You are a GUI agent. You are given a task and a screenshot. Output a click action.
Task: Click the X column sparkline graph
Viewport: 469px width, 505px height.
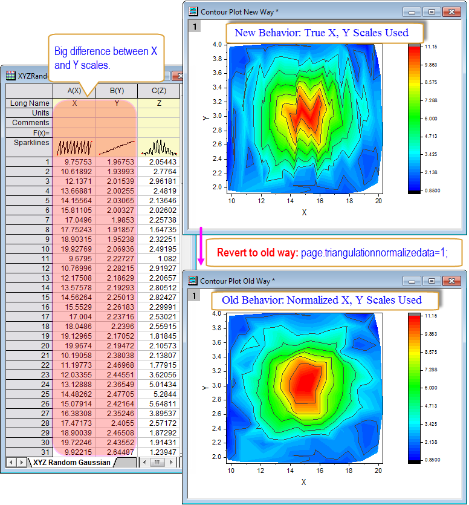pos(74,148)
